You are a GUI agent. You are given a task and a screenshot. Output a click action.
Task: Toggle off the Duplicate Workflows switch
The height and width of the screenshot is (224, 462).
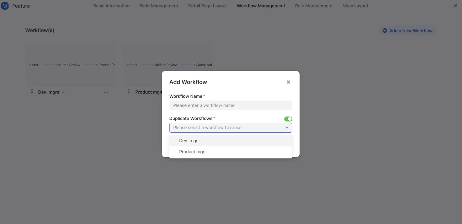288,119
